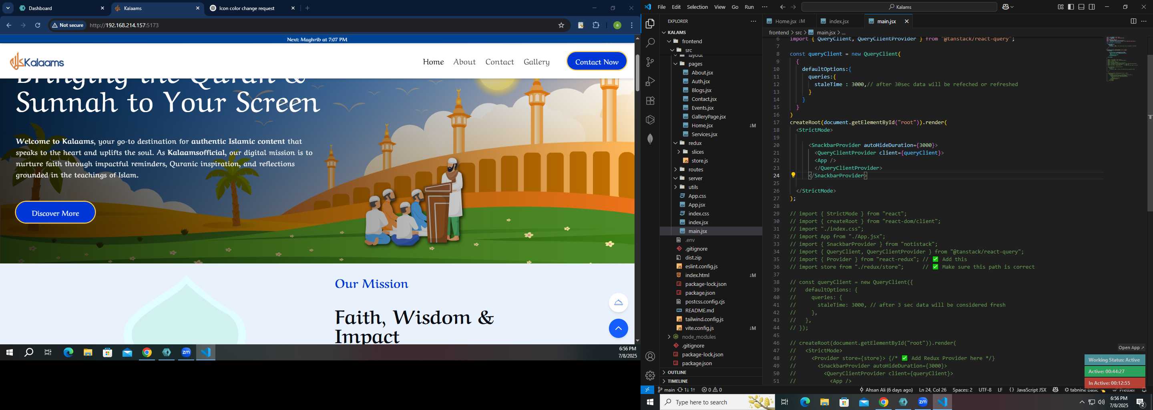Open Source Control view in VS Code

pyautogui.click(x=650, y=62)
